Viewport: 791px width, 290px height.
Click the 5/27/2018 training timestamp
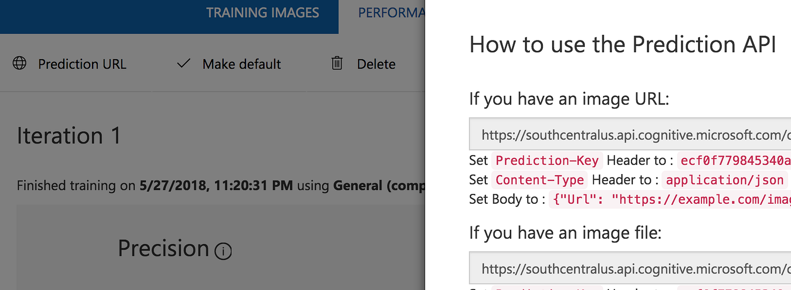(x=216, y=185)
